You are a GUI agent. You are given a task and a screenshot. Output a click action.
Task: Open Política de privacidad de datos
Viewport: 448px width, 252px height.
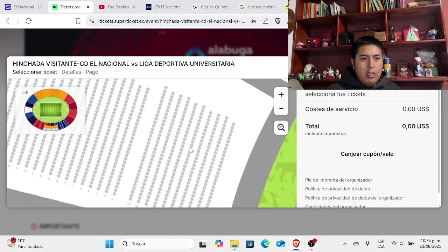[x=337, y=189]
